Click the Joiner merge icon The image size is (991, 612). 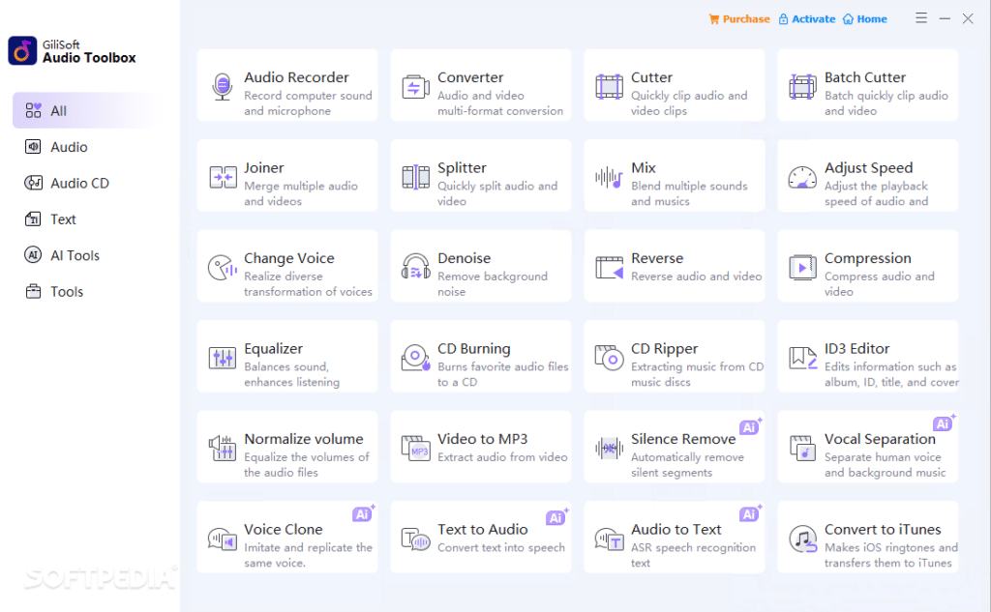pos(223,177)
